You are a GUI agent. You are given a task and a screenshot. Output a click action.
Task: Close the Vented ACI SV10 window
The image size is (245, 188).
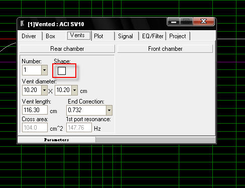pyautogui.click(x=203, y=22)
